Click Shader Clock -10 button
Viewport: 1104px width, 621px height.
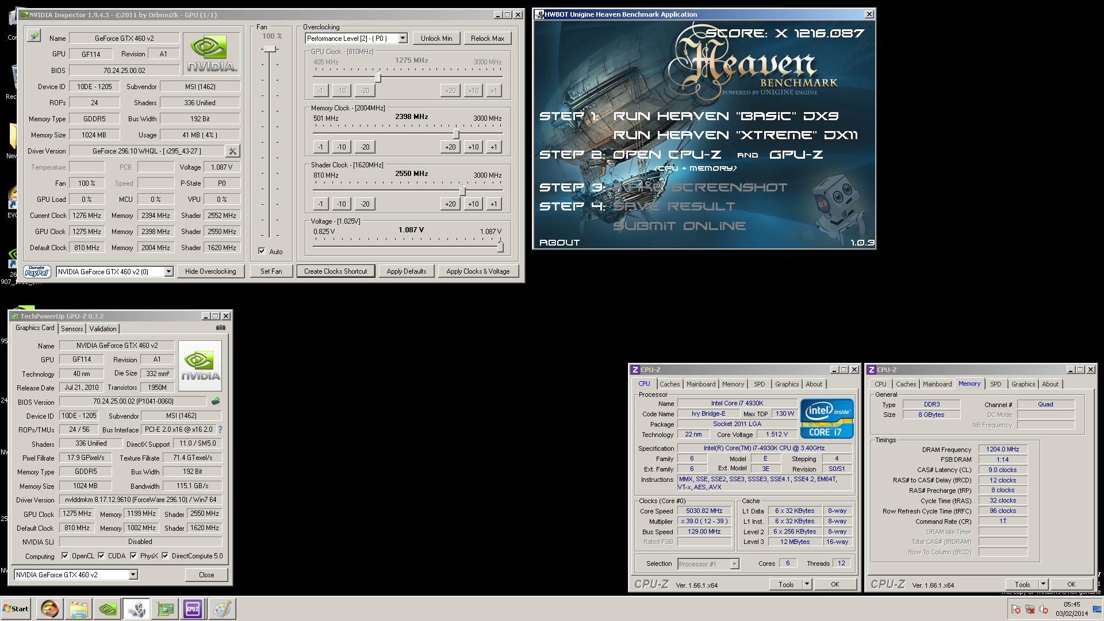pos(342,204)
